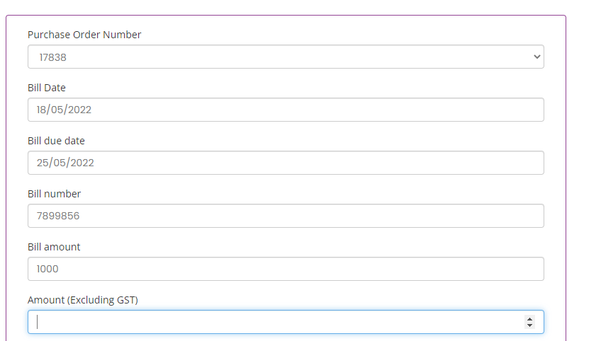Click the "Amount (Excluding GST)" label
Image resolution: width=601 pixels, height=341 pixels.
tap(83, 300)
